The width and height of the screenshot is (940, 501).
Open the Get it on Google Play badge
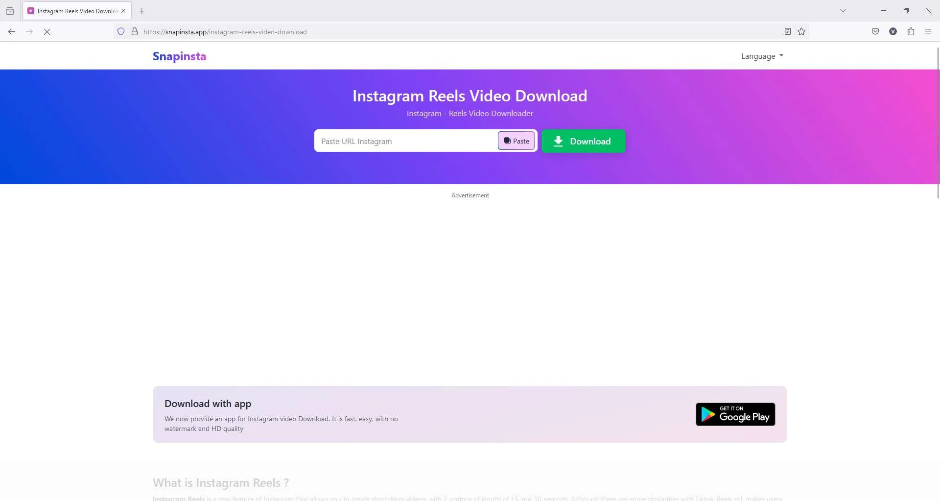tap(735, 414)
